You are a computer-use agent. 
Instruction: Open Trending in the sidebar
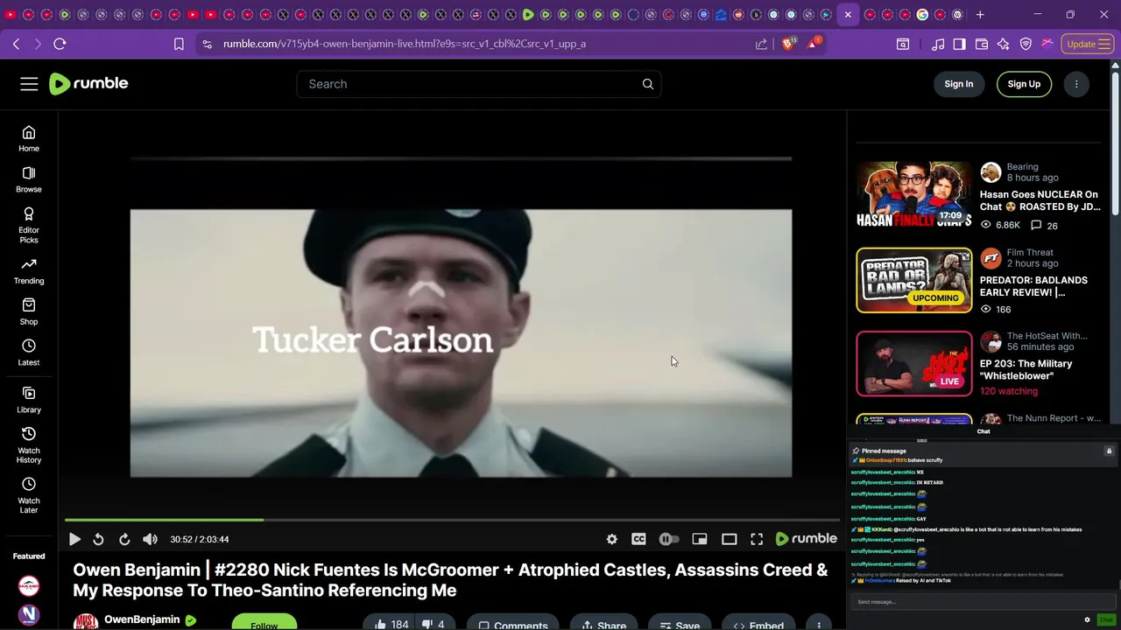point(29,271)
